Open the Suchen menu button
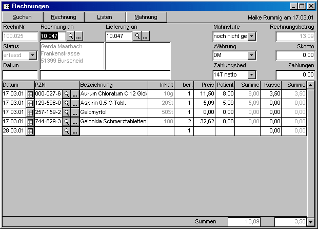This screenshot has width=318, height=229. coord(22,17)
